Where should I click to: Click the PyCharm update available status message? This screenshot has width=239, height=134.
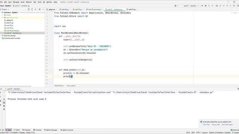coord(18,133)
